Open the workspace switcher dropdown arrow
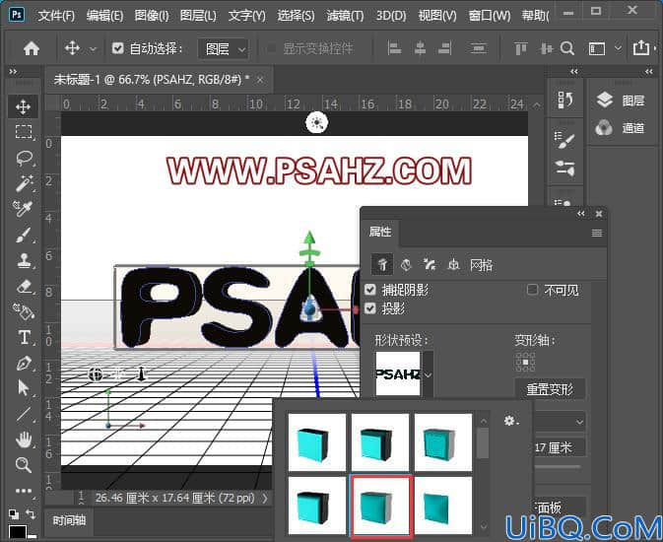The height and width of the screenshot is (542, 663). click(618, 48)
